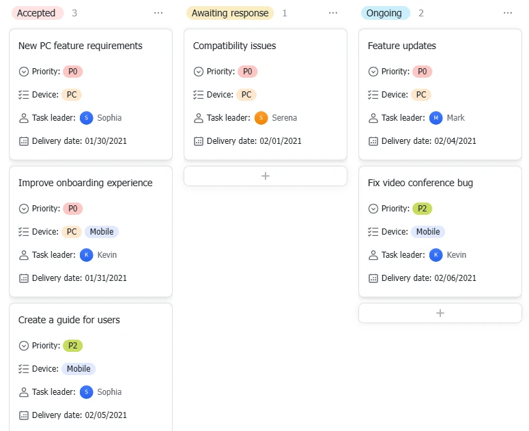The height and width of the screenshot is (431, 529).
Task: Click Sophia's avatar on New PC feature requirements
Action: [x=87, y=118]
